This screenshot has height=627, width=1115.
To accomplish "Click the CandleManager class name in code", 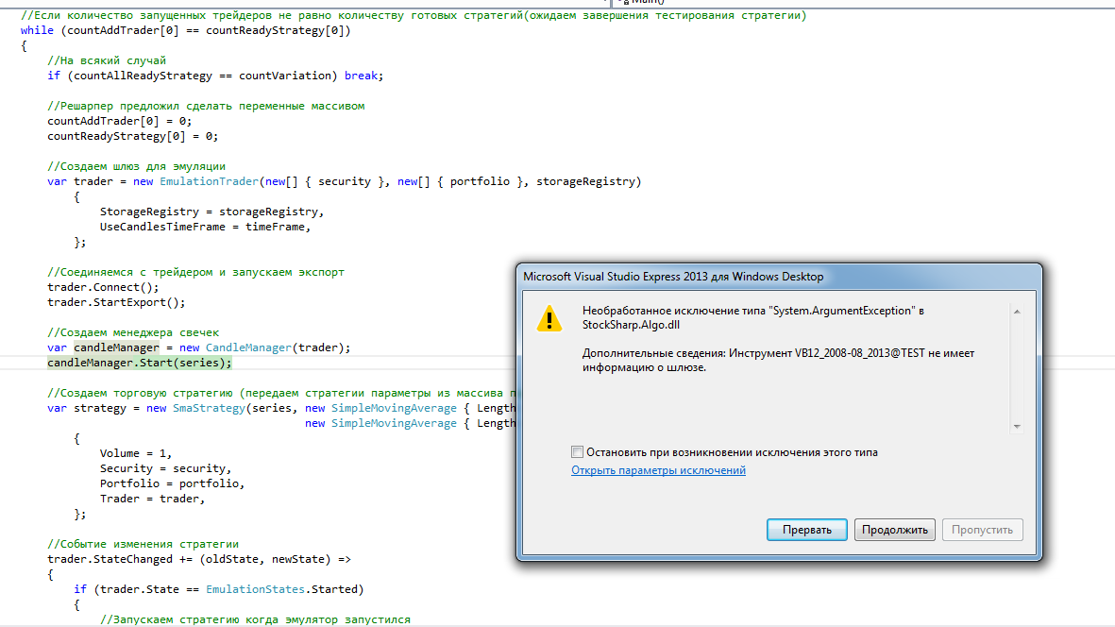I will 251,347.
